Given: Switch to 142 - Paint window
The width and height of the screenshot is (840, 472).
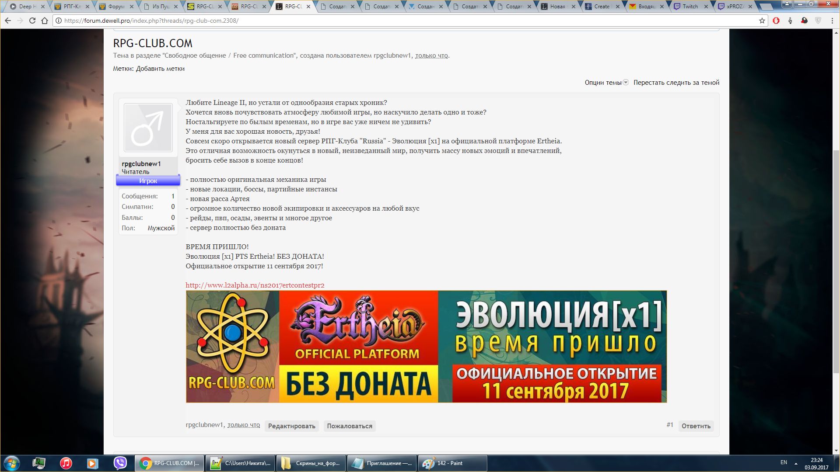Looking at the screenshot, I should pyautogui.click(x=452, y=463).
